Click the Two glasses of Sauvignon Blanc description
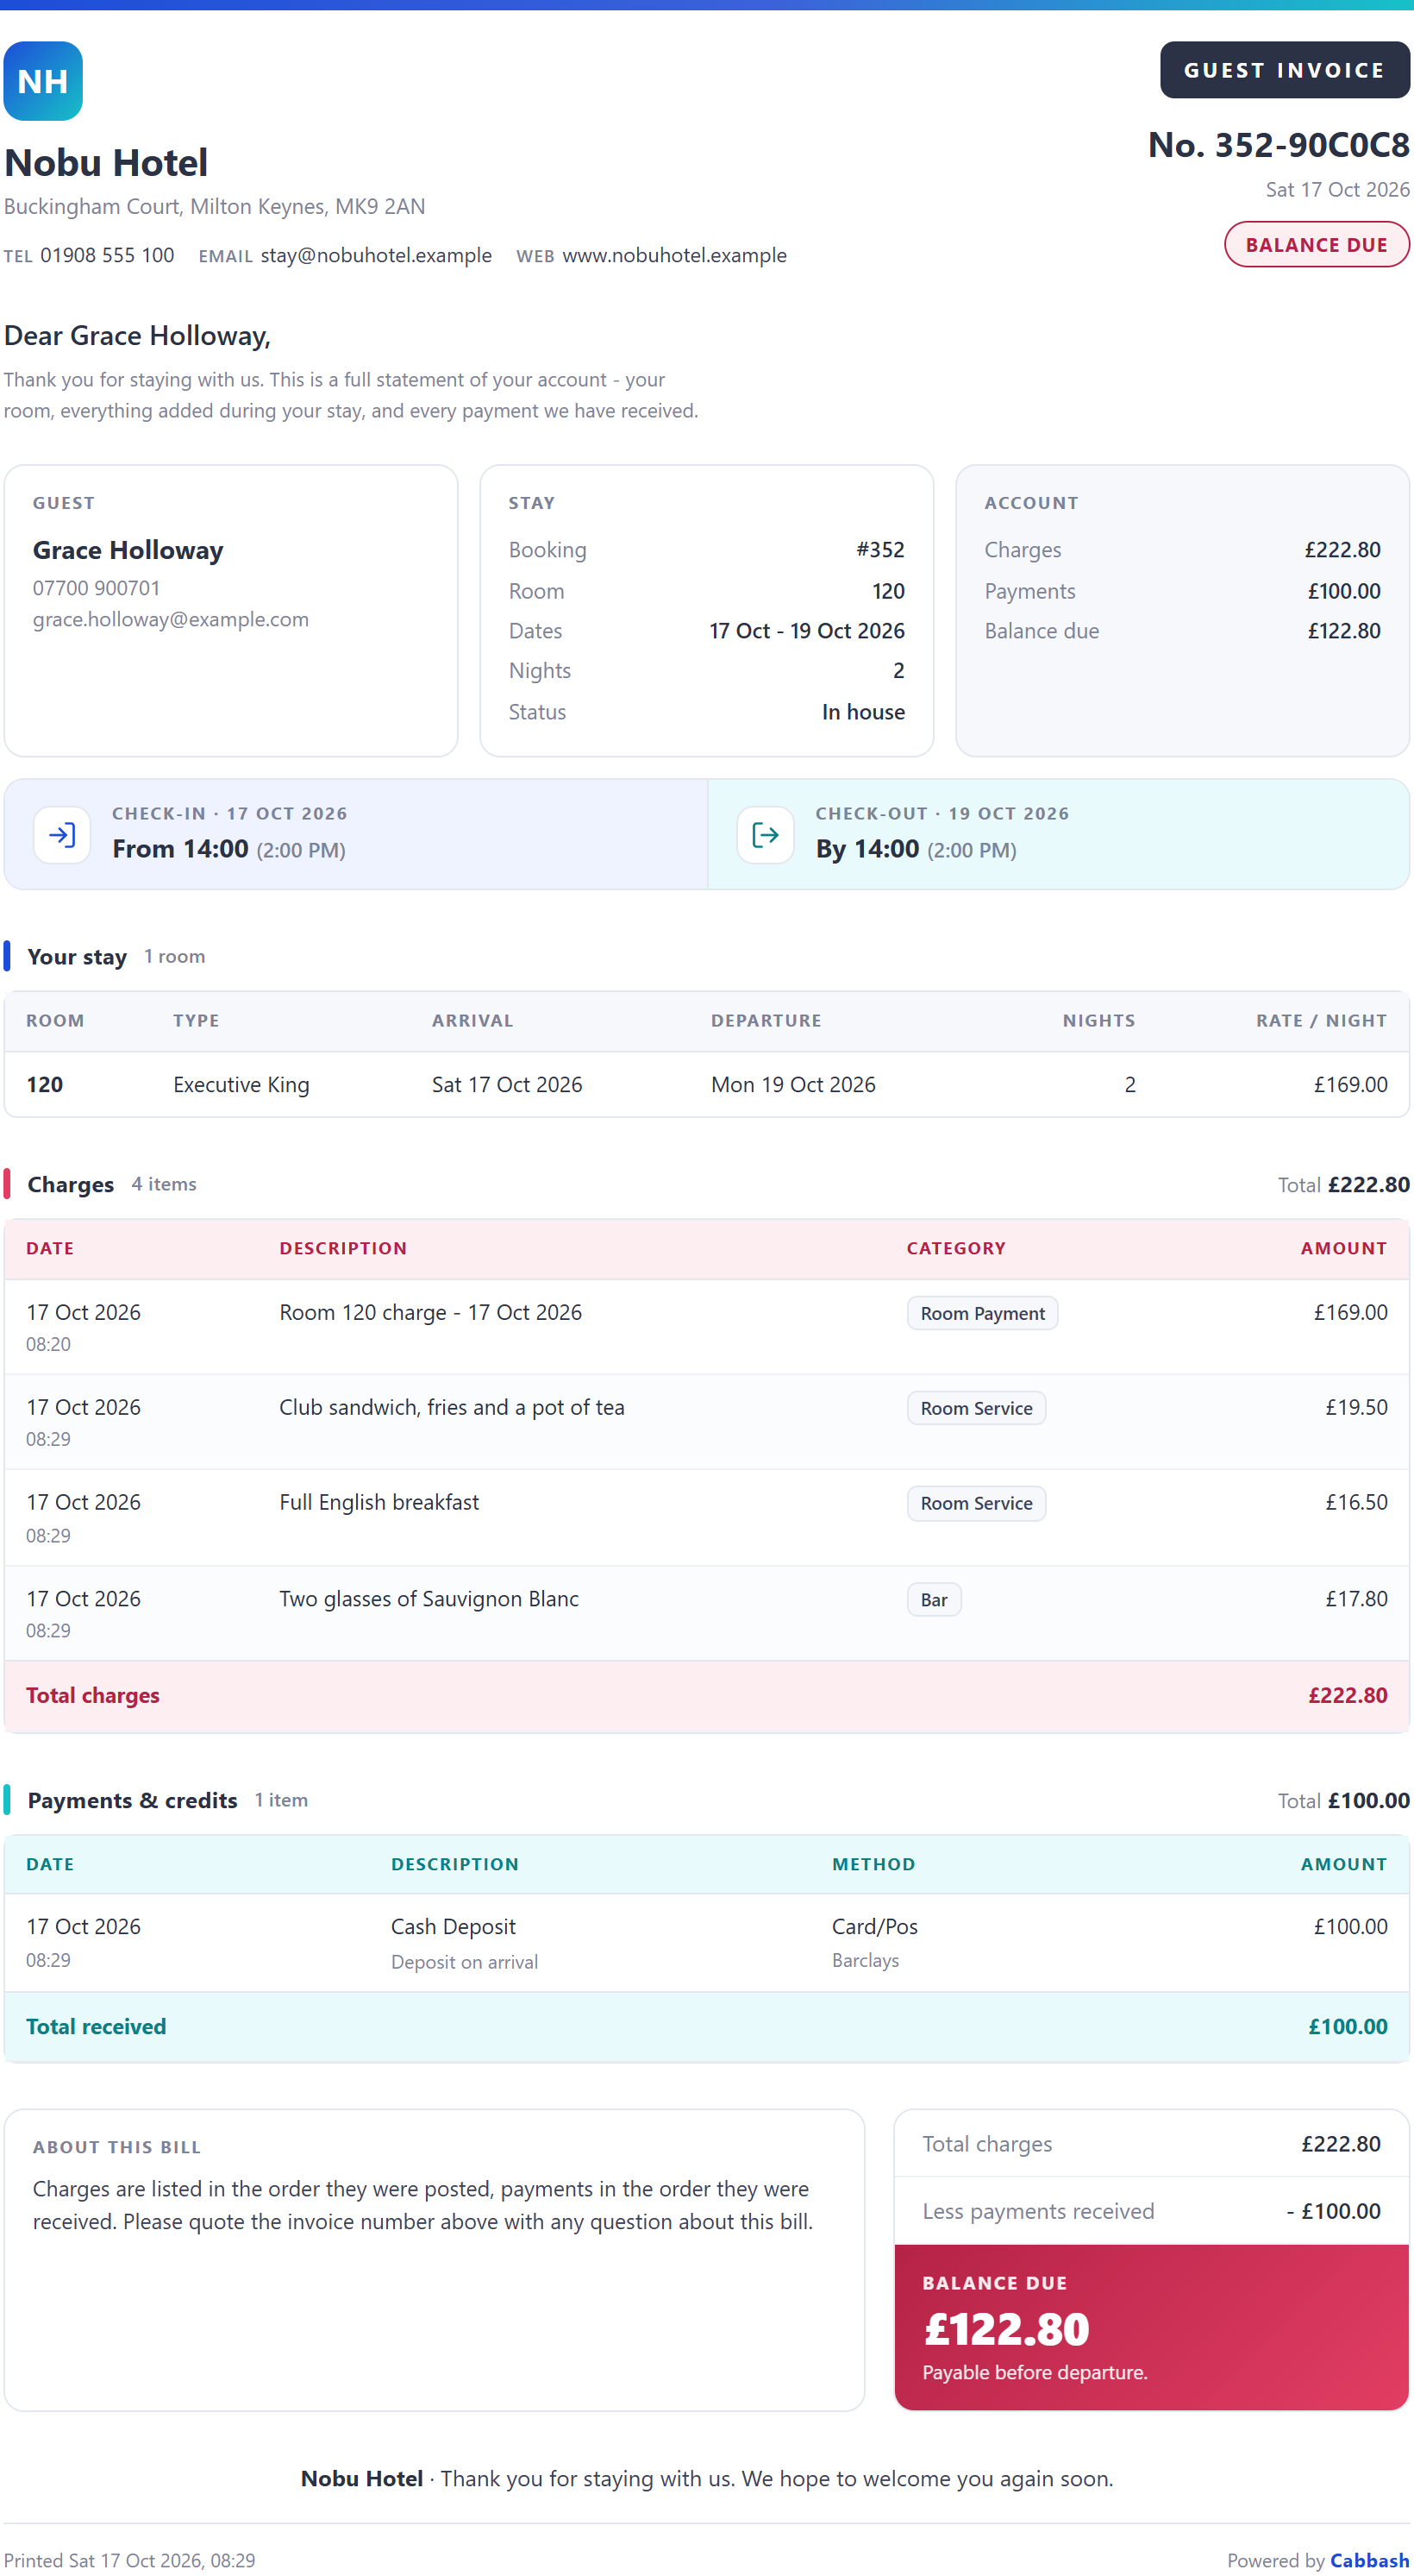 pyautogui.click(x=429, y=1599)
